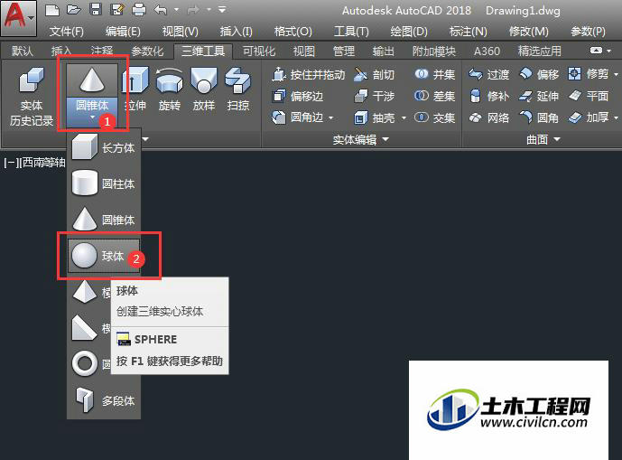Screen dimensions: 622x460
Task: Click the 并集 union tool
Action: [x=434, y=74]
